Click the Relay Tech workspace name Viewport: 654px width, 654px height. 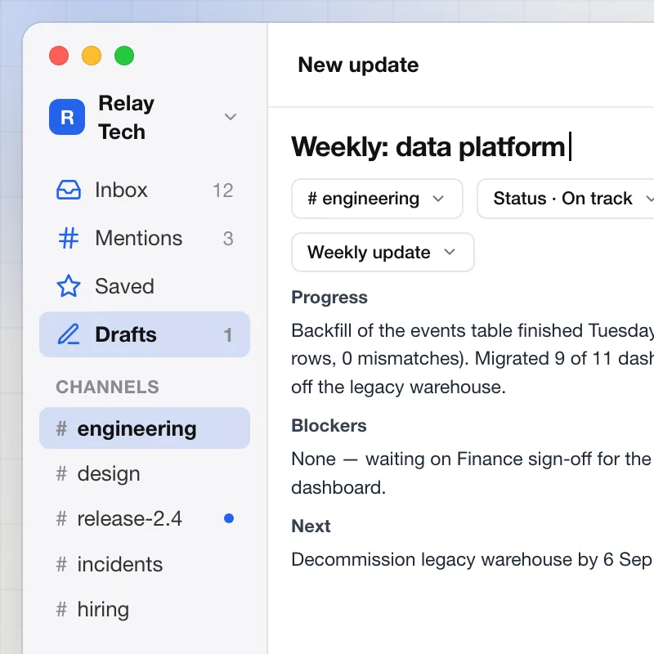[127, 117]
